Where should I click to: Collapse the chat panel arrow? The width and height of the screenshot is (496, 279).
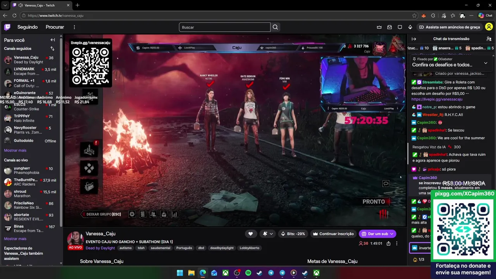414,39
